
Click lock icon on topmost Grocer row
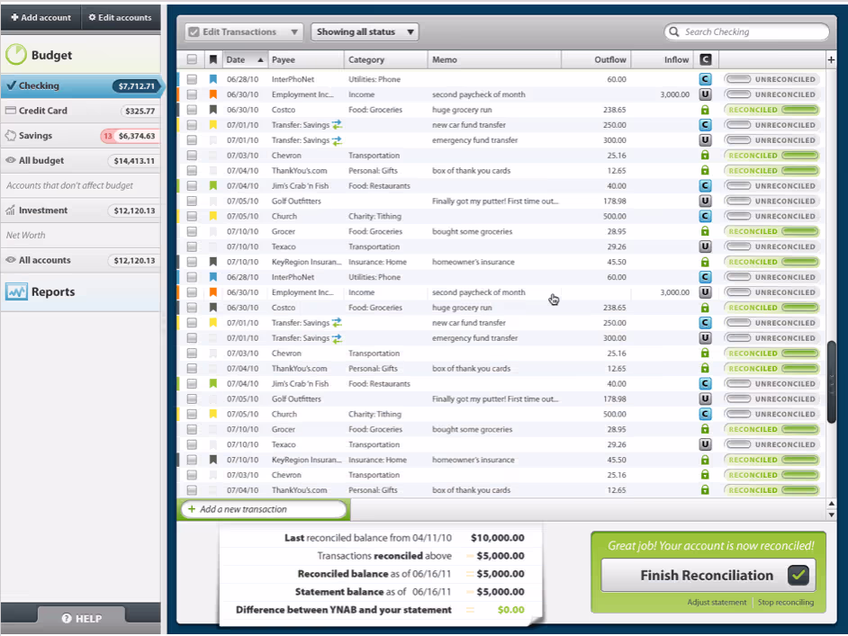(x=705, y=231)
